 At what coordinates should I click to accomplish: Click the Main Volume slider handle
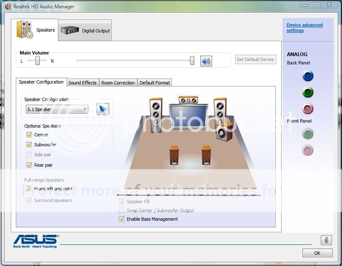(x=192, y=61)
